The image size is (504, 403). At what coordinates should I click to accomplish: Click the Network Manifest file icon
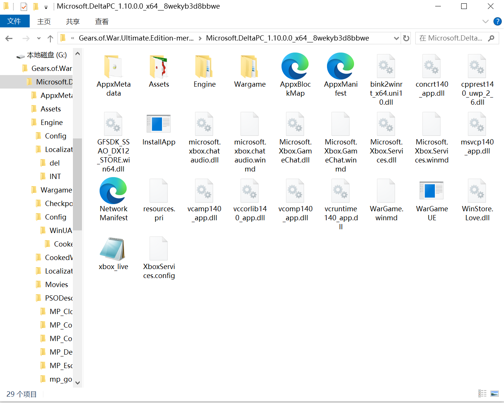click(x=113, y=191)
